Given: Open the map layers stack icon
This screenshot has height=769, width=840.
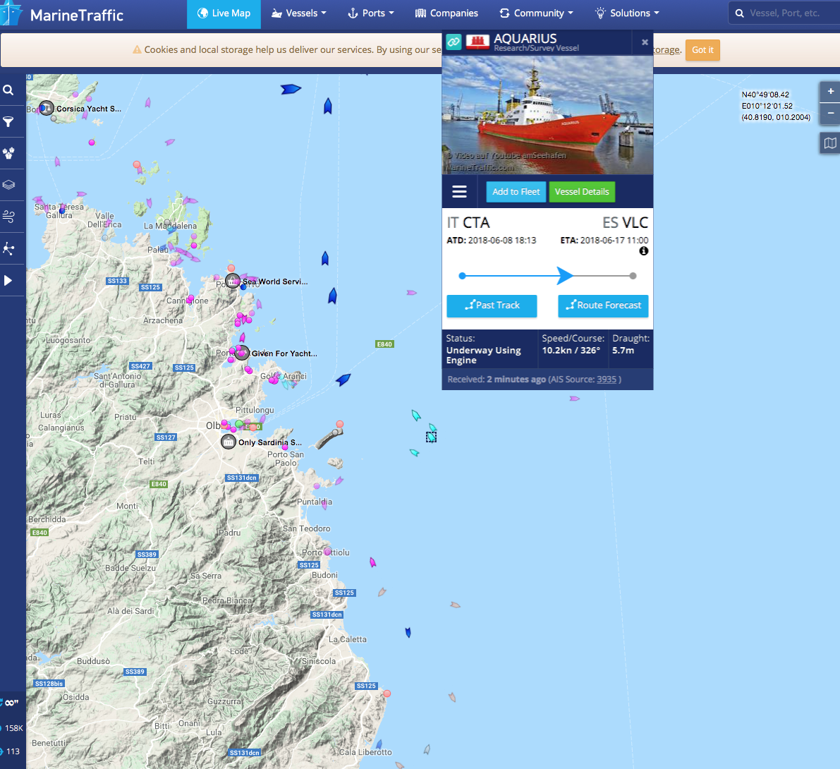Looking at the screenshot, I should coord(8,185).
